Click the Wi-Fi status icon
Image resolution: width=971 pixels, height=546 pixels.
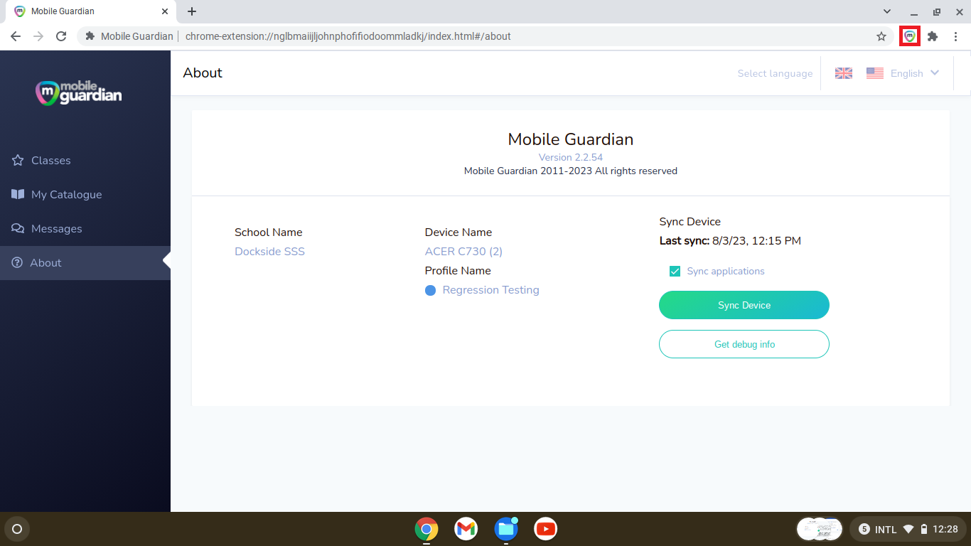coord(908,529)
